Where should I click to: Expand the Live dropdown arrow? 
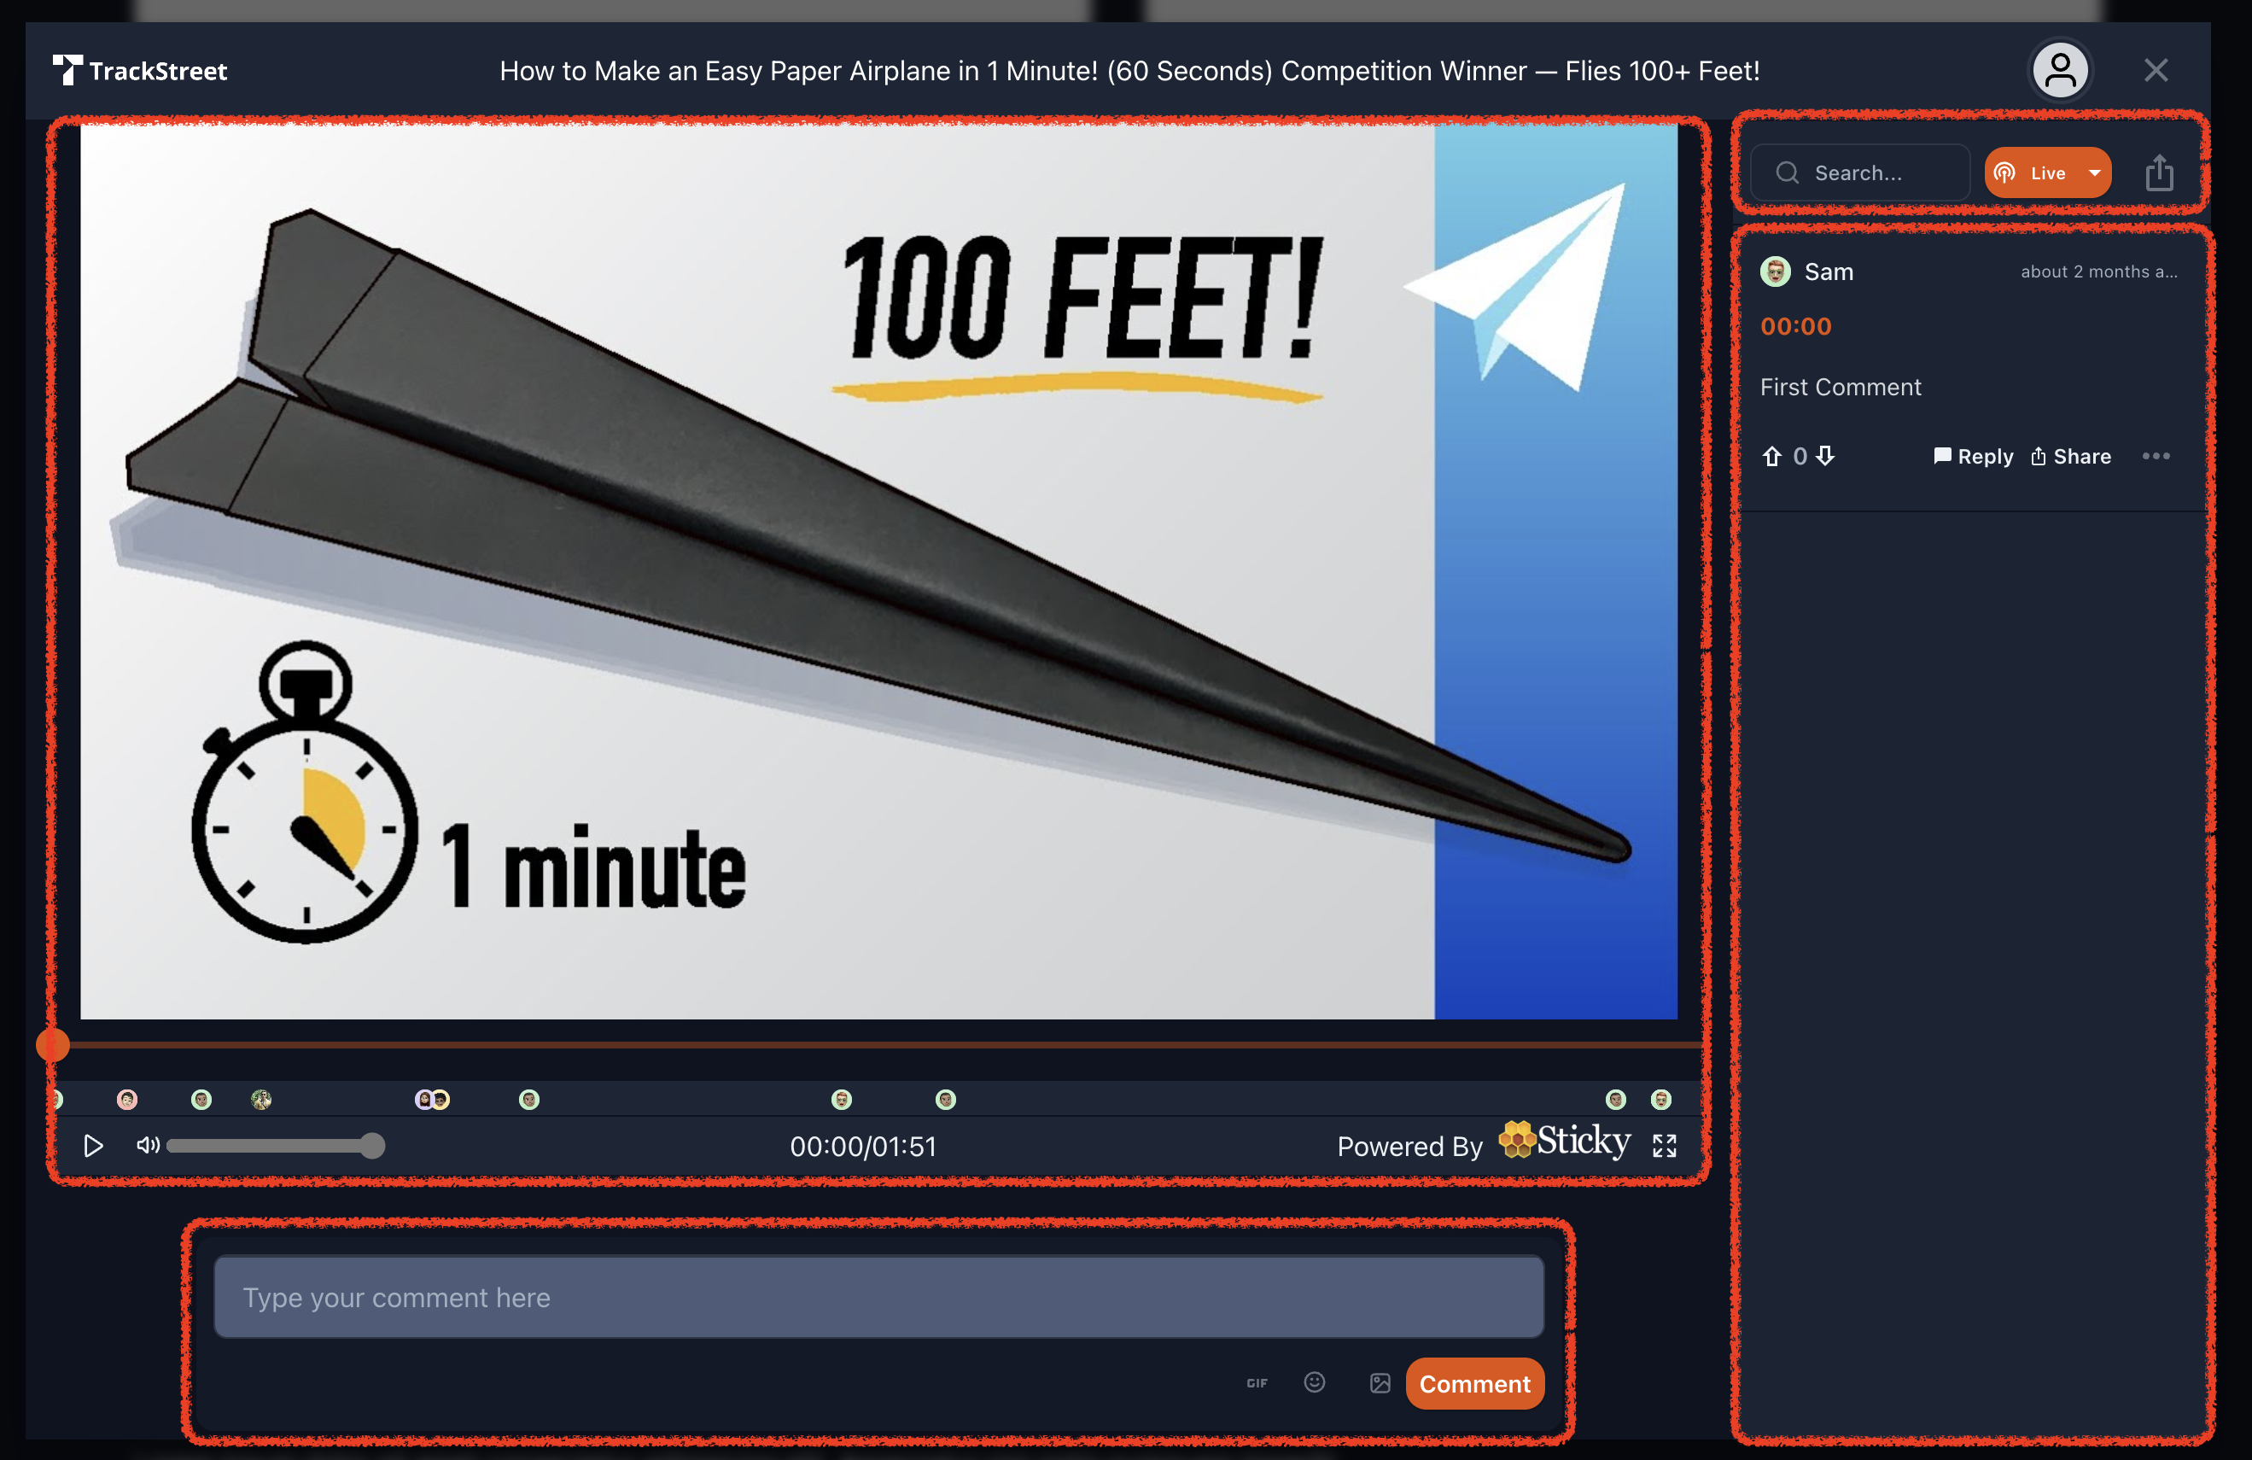tap(2095, 173)
